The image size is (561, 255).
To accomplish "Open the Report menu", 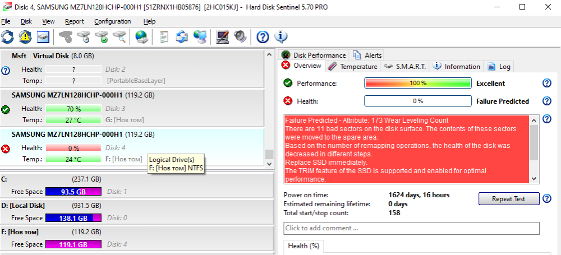I will (x=74, y=21).
